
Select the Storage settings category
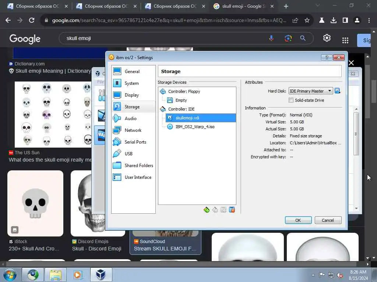pos(133,107)
